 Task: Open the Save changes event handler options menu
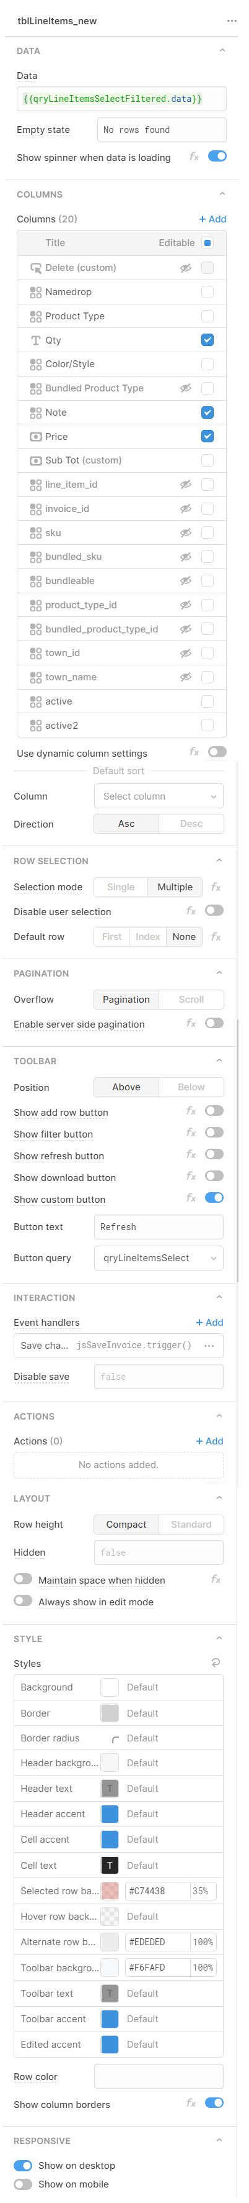(x=209, y=1345)
